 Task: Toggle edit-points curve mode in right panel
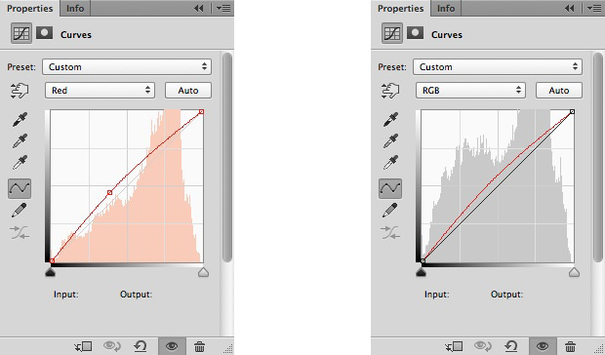[390, 188]
